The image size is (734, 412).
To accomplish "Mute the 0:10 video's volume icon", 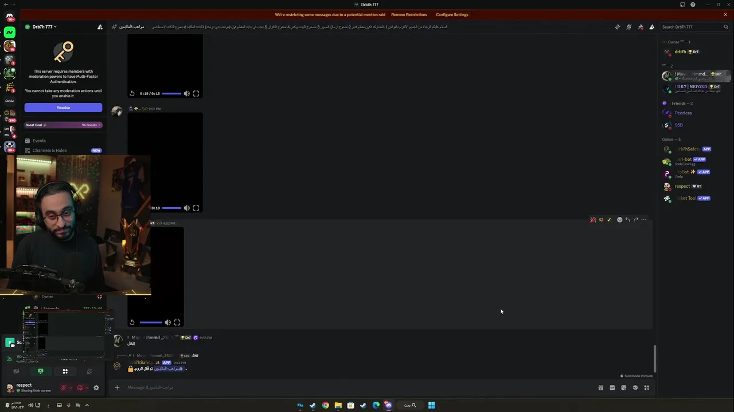I will [x=186, y=208].
